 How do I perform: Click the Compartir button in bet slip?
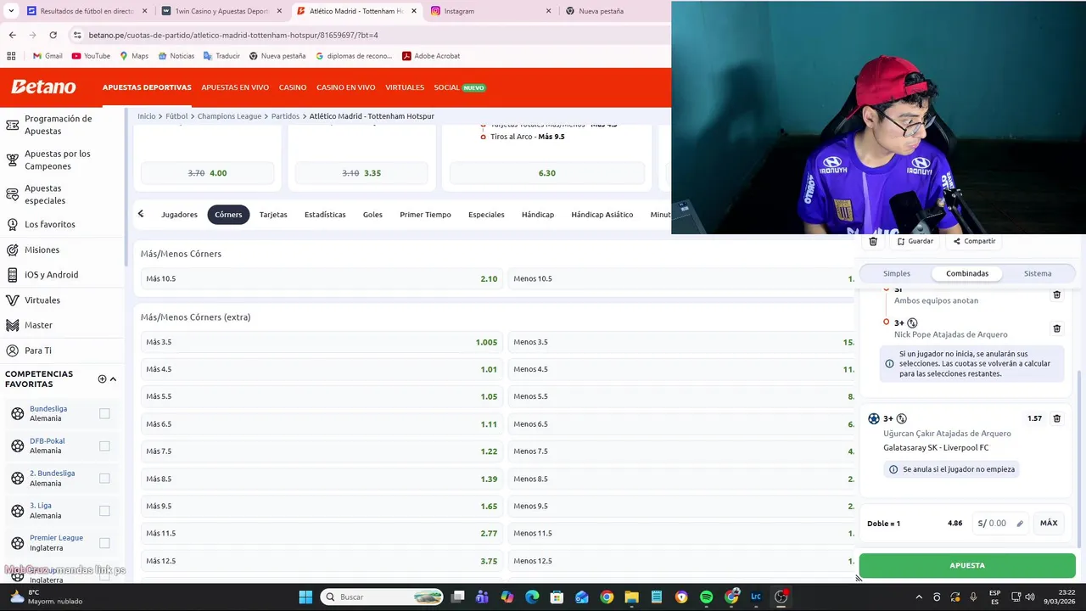pos(974,241)
